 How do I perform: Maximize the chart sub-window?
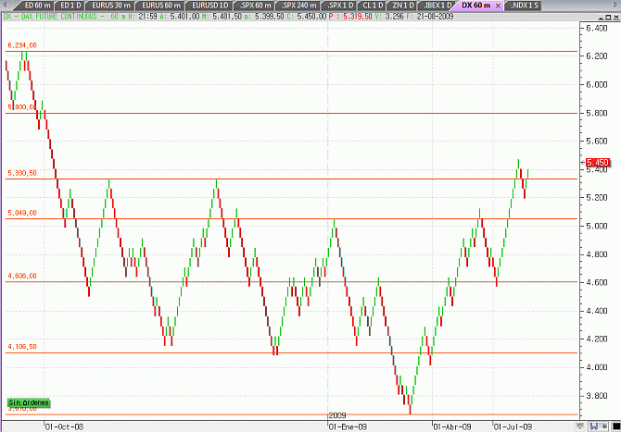609,17
